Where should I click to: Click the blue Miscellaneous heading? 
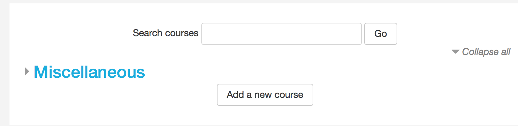(89, 71)
